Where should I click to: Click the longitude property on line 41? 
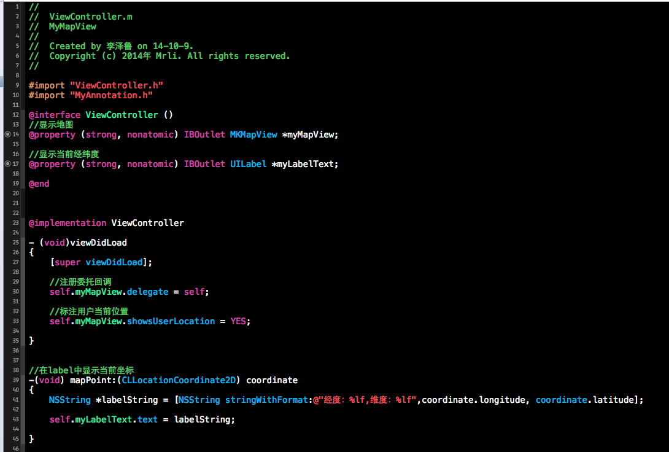tap(501, 400)
